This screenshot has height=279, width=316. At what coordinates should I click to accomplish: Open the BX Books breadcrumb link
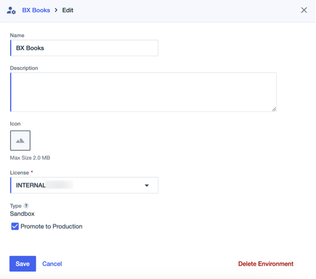pyautogui.click(x=36, y=10)
